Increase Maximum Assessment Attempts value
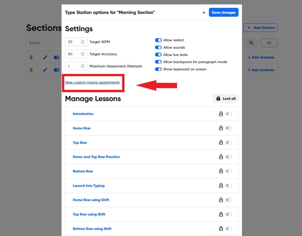Screen dimensions: 302x236 (83, 65)
